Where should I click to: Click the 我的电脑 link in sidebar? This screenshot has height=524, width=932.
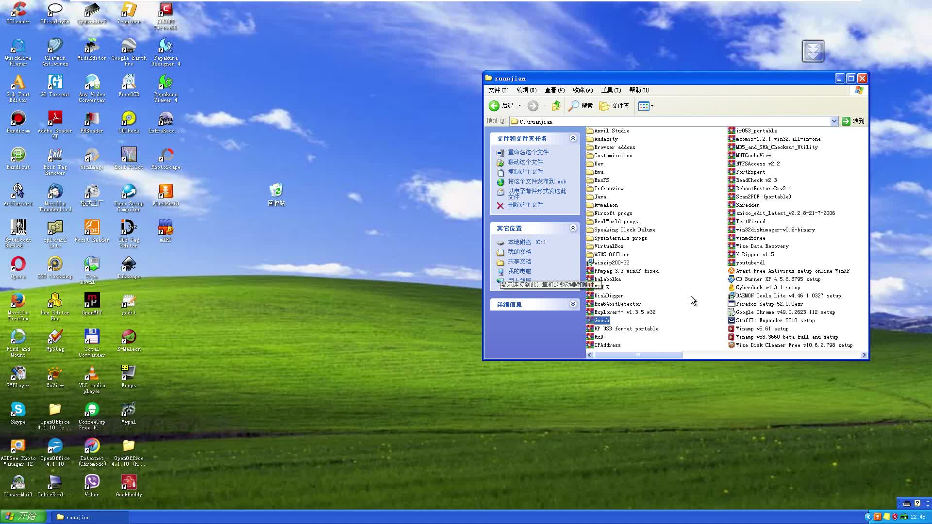[519, 271]
